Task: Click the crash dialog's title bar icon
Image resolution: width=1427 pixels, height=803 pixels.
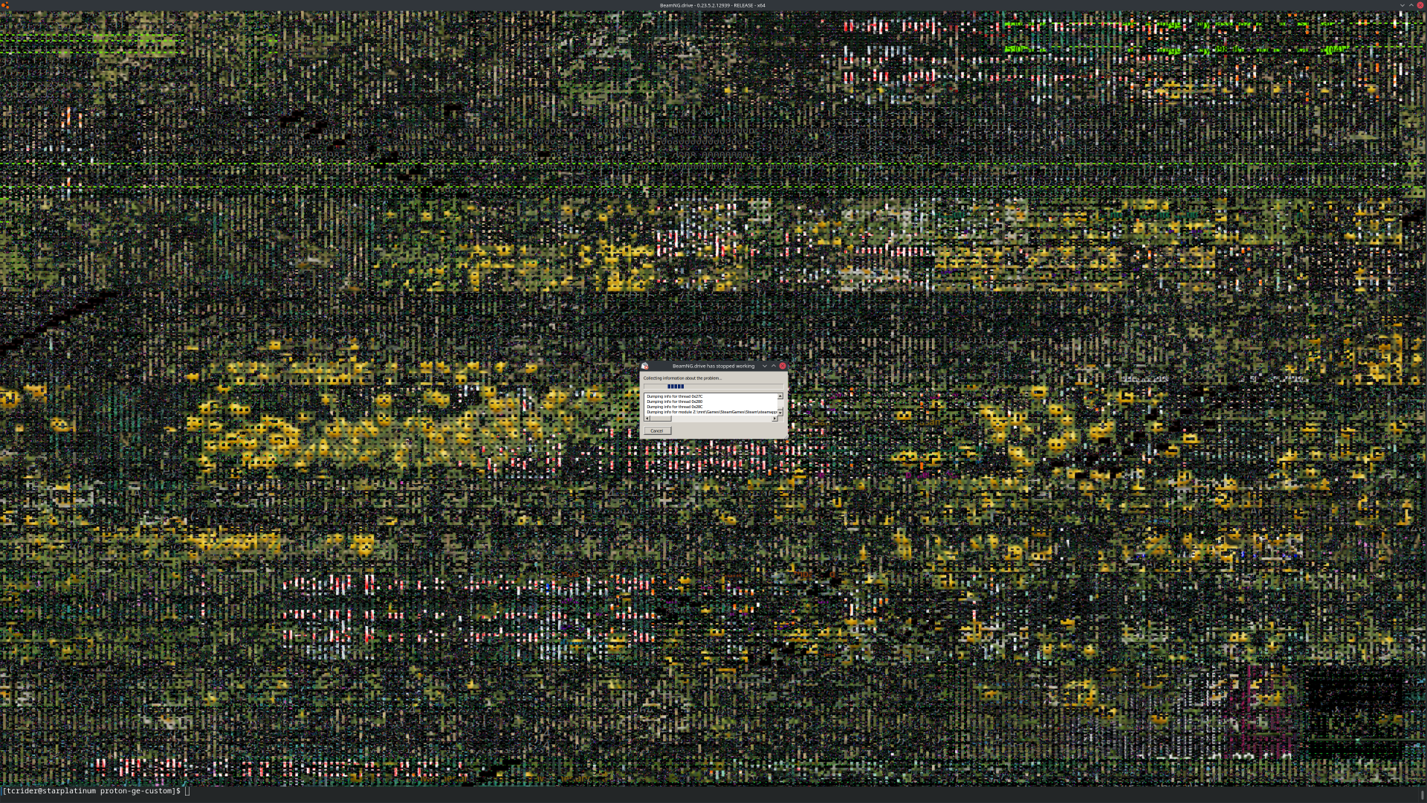Action: [x=644, y=366]
